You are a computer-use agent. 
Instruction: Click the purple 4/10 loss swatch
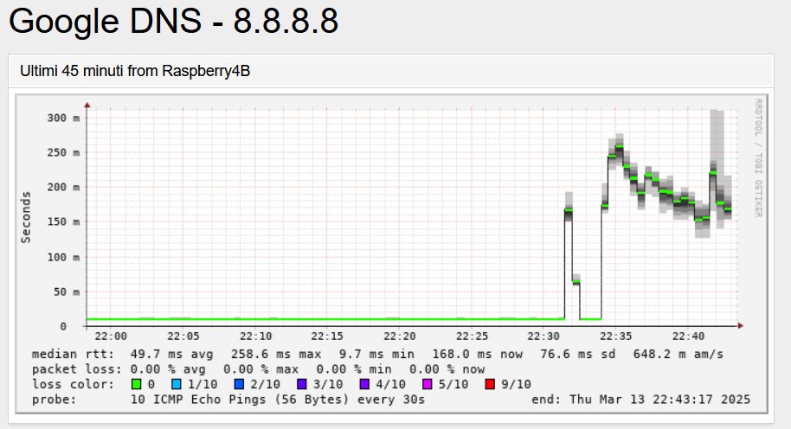click(x=364, y=384)
